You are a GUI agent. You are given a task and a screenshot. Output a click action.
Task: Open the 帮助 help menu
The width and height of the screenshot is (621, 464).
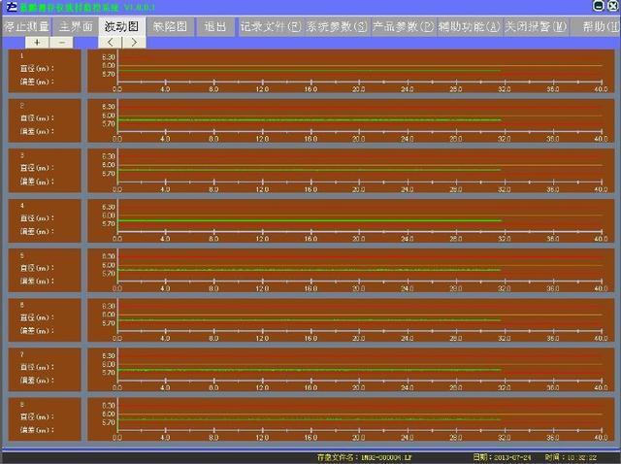click(598, 27)
